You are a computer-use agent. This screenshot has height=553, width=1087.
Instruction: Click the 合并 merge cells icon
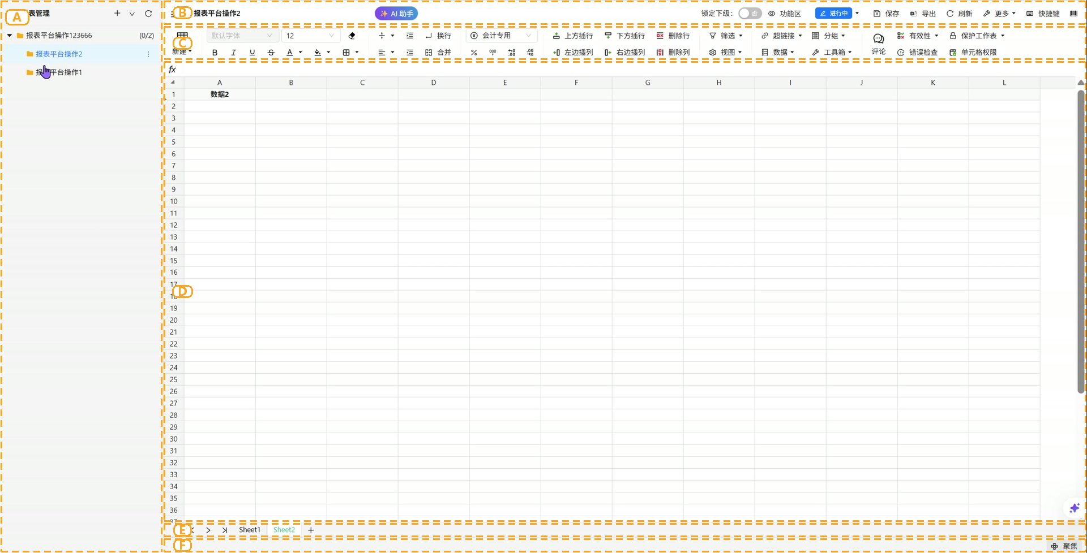pos(438,53)
